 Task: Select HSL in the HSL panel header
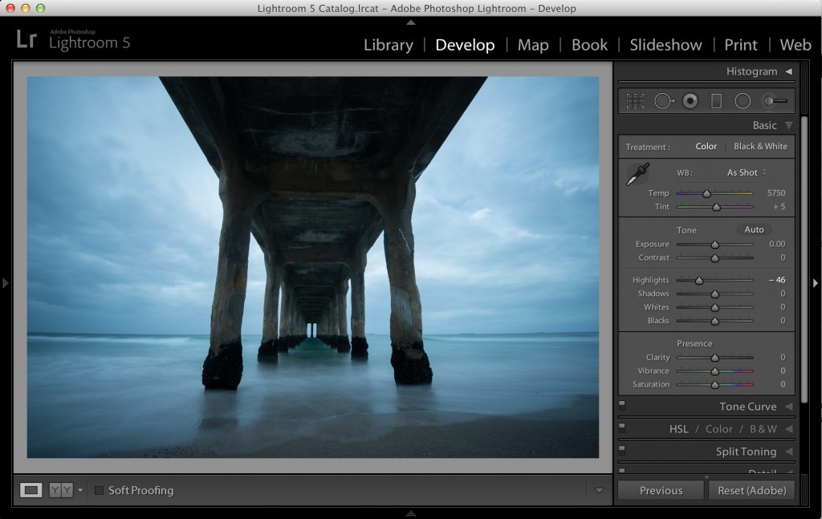coord(678,429)
